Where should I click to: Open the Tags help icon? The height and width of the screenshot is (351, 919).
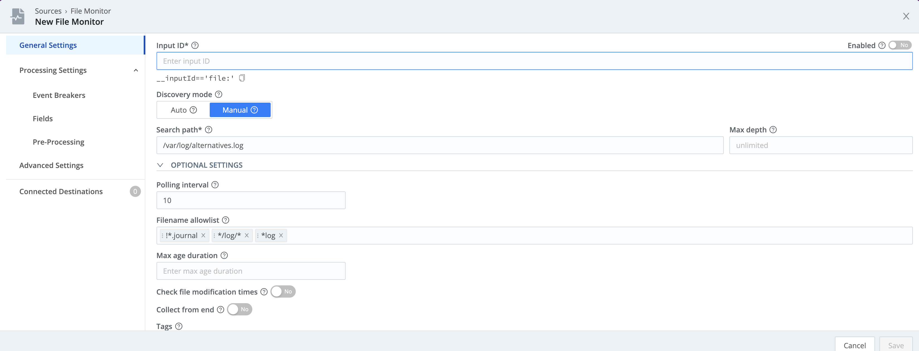point(179,327)
